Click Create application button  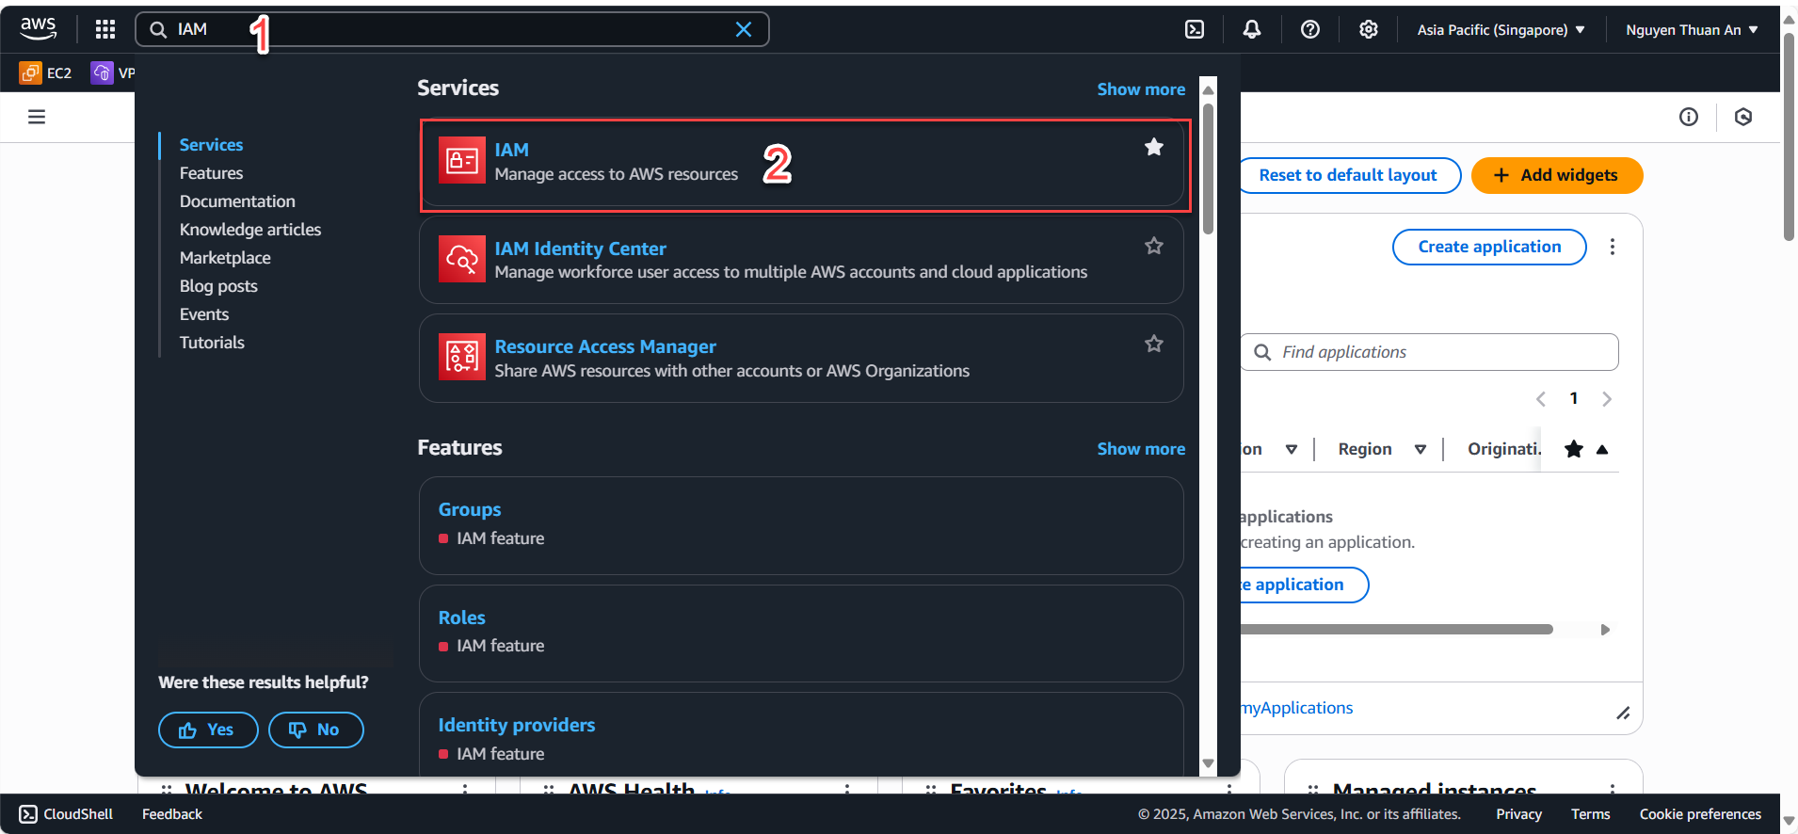pos(1489,247)
